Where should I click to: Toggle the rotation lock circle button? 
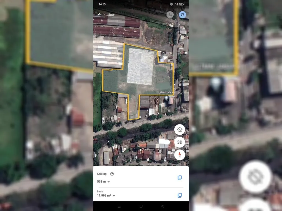180,129
